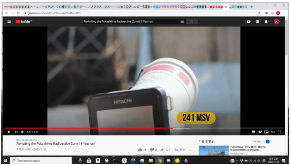The height and width of the screenshot is (165, 291).
Task: Open the notifications bell
Action: click(x=266, y=21)
